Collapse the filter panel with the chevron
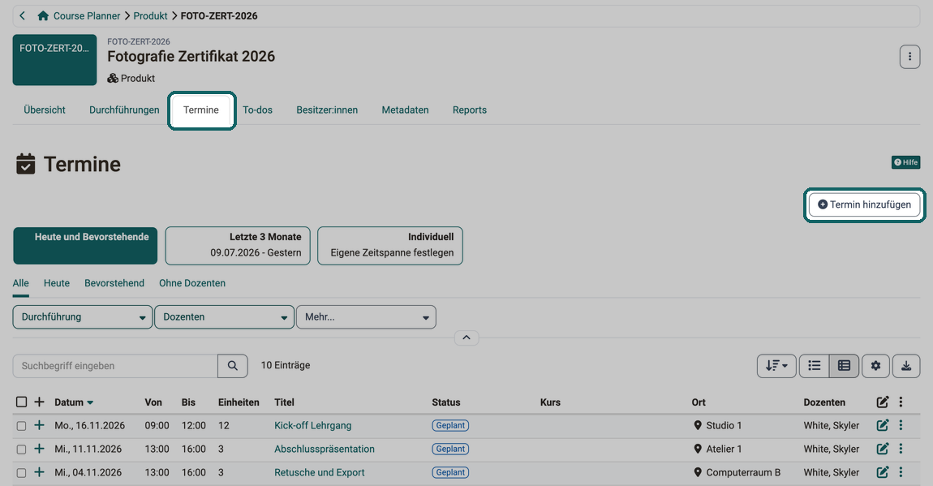Screen dimensions: 933x486 [466, 338]
